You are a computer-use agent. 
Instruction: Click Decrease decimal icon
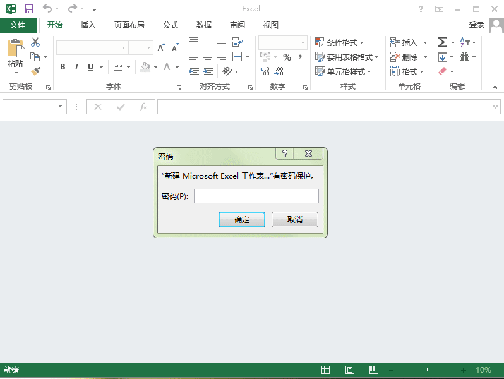point(279,71)
